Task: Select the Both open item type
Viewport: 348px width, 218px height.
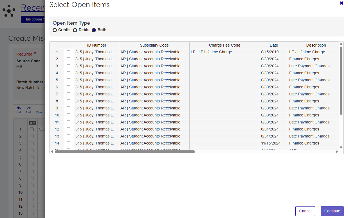Action: 94,30
